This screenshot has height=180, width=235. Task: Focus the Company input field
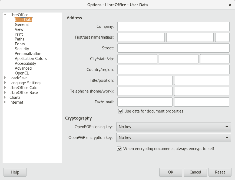point(173,26)
